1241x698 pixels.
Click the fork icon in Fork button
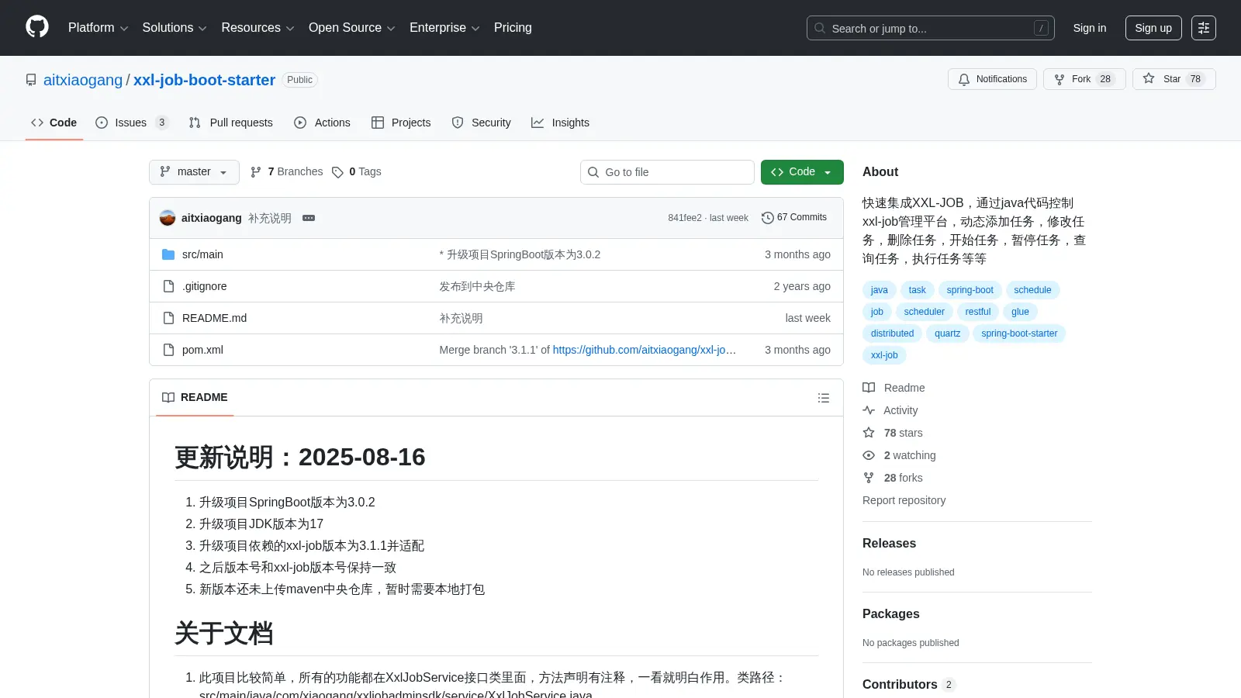tap(1060, 79)
